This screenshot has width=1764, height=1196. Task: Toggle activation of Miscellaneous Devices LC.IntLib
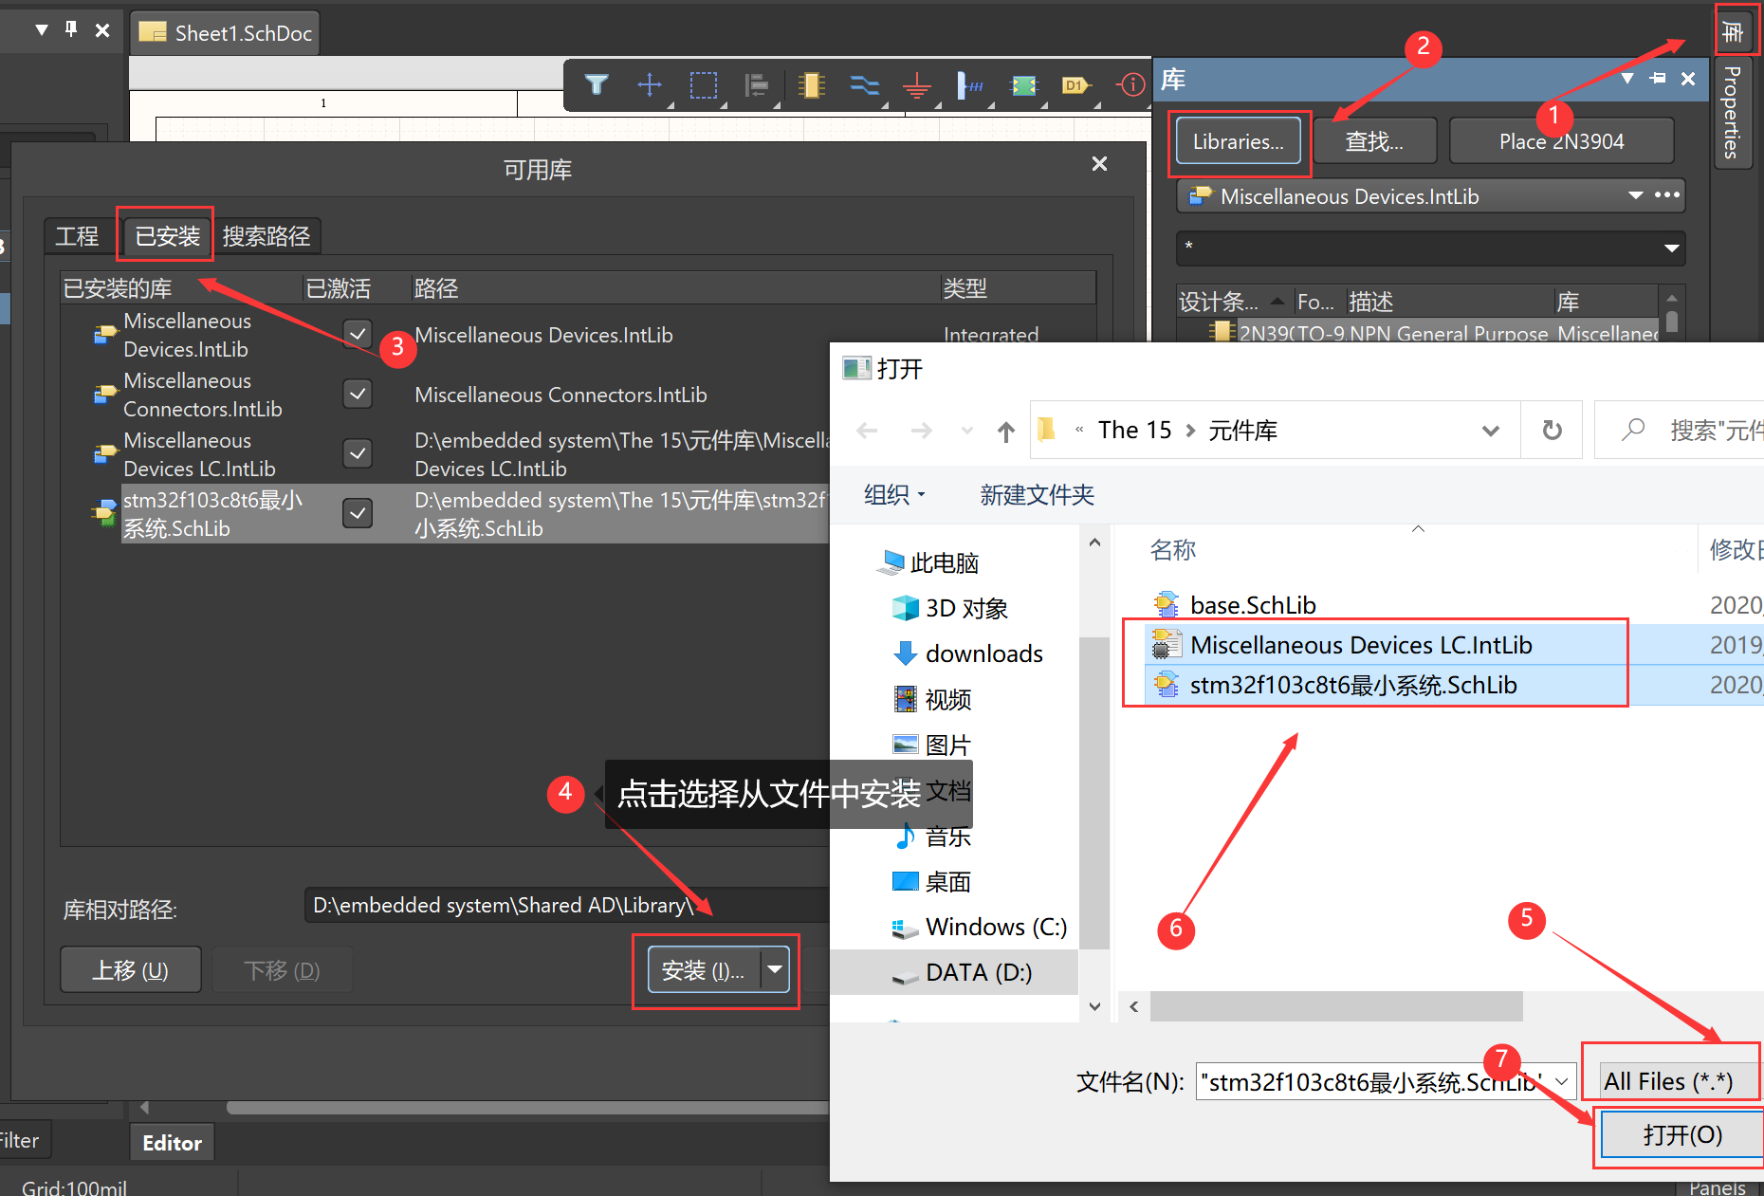click(x=358, y=453)
